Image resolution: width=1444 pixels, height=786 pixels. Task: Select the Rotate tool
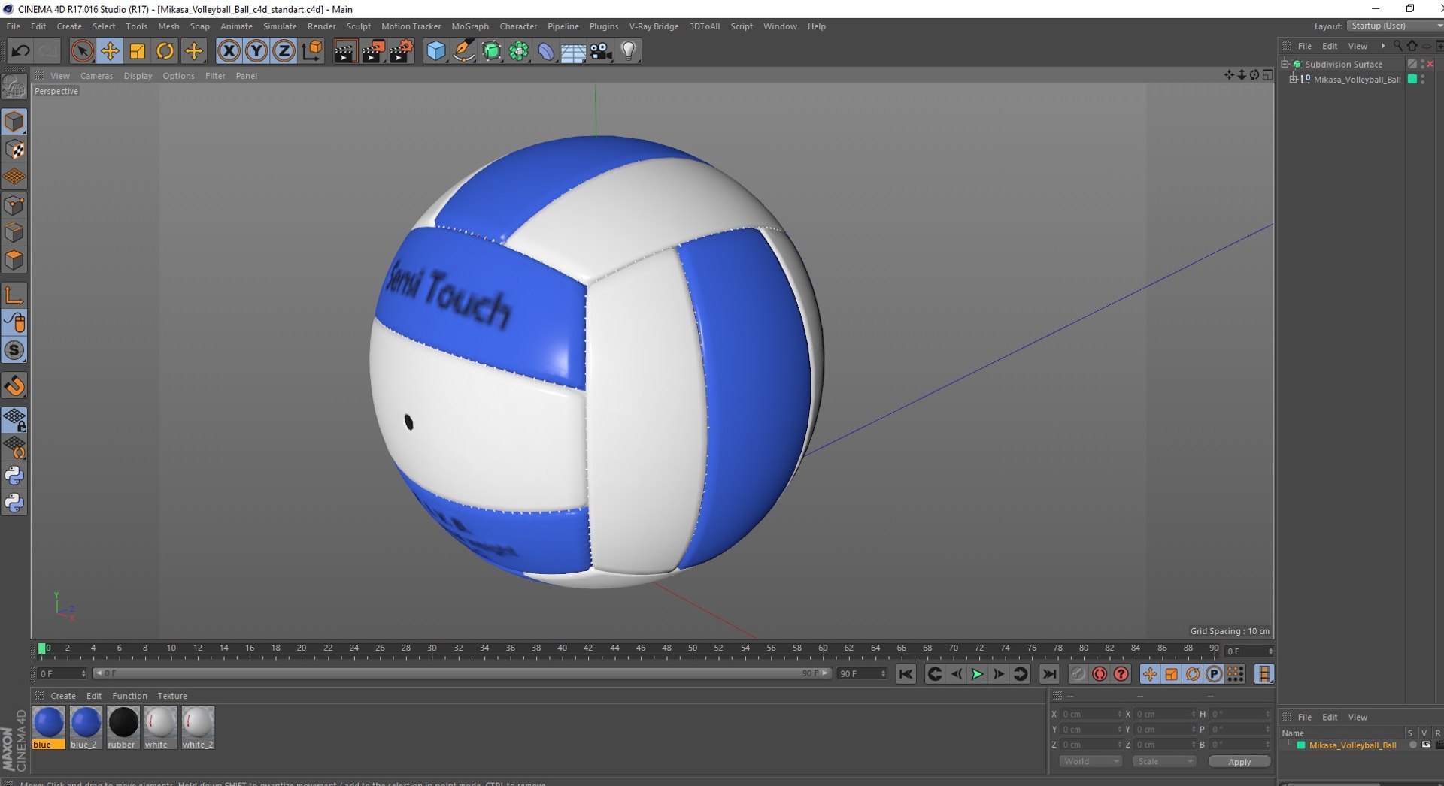(165, 51)
